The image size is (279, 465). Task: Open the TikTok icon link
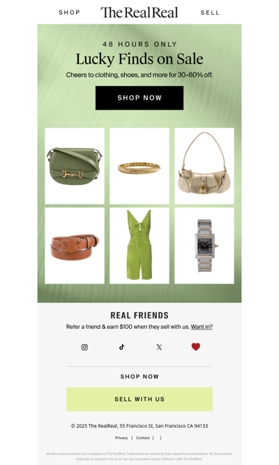coord(122,347)
